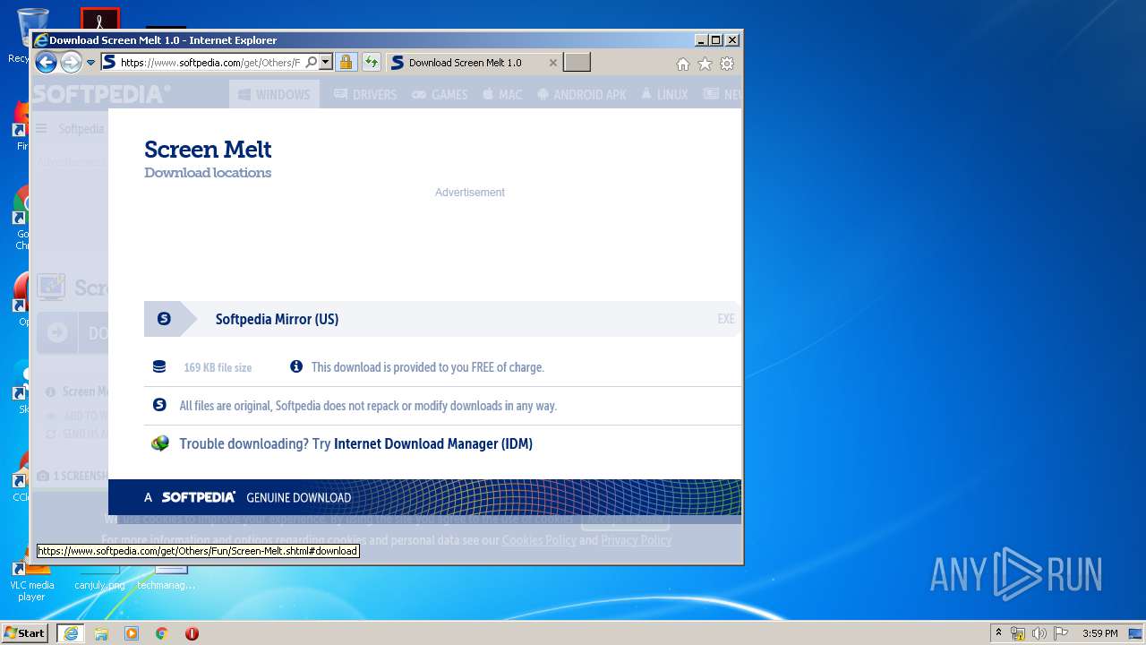Screen dimensions: 1146x645
Task: Open the Windows Start menu
Action: 25,632
